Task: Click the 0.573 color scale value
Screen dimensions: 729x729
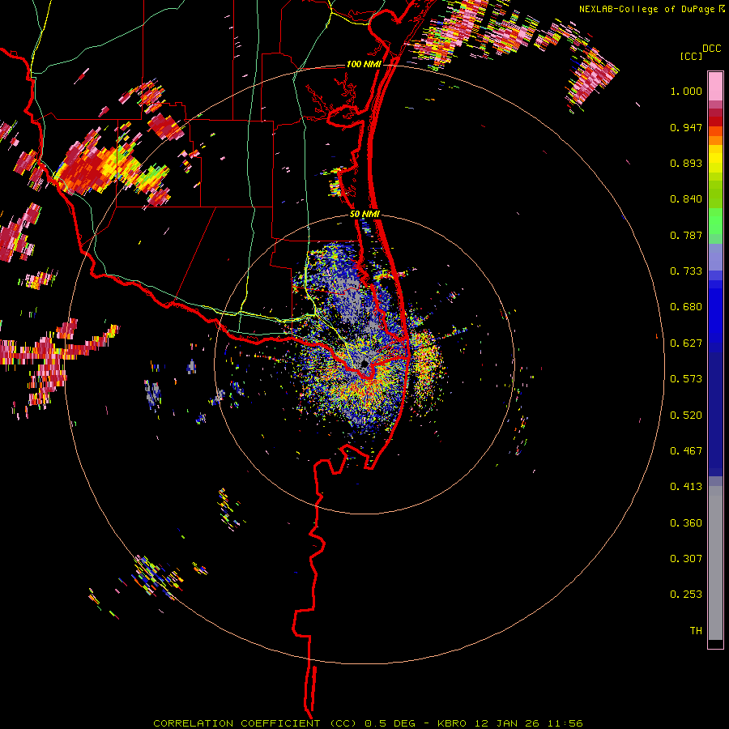Action: pos(686,379)
